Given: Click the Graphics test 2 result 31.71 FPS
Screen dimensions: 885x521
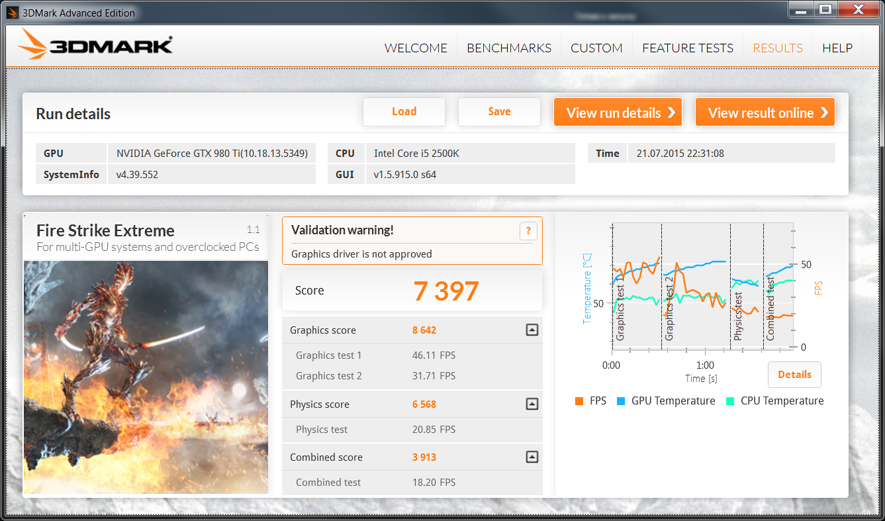Looking at the screenshot, I should 434,376.
